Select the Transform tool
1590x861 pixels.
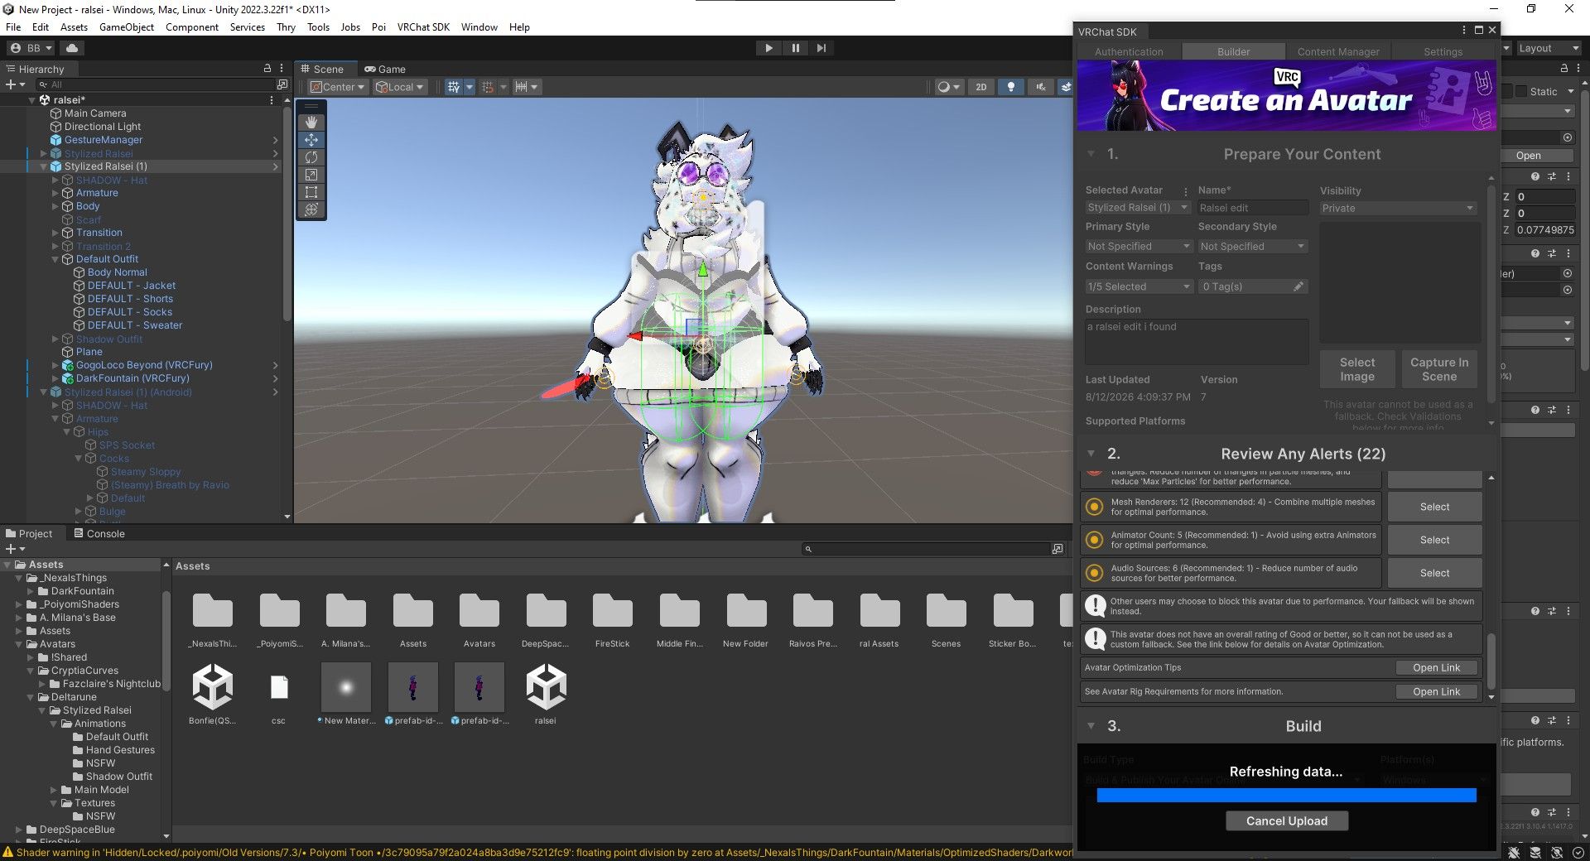(x=311, y=209)
